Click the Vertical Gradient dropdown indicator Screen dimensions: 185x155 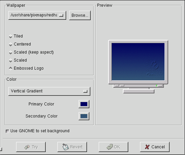(x=85, y=91)
